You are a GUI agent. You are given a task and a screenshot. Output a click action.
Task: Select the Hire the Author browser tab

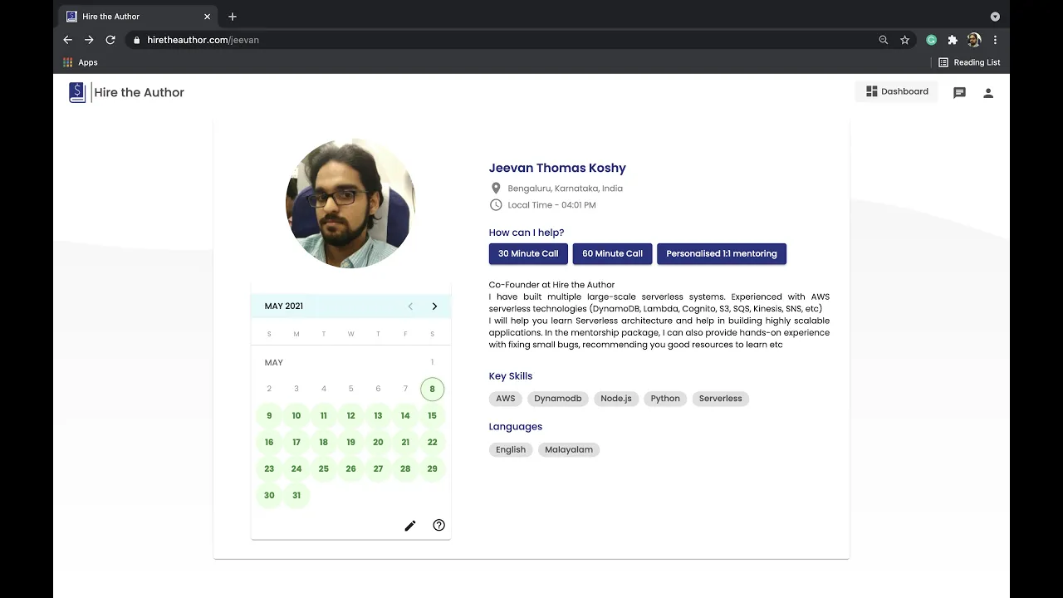(137, 17)
